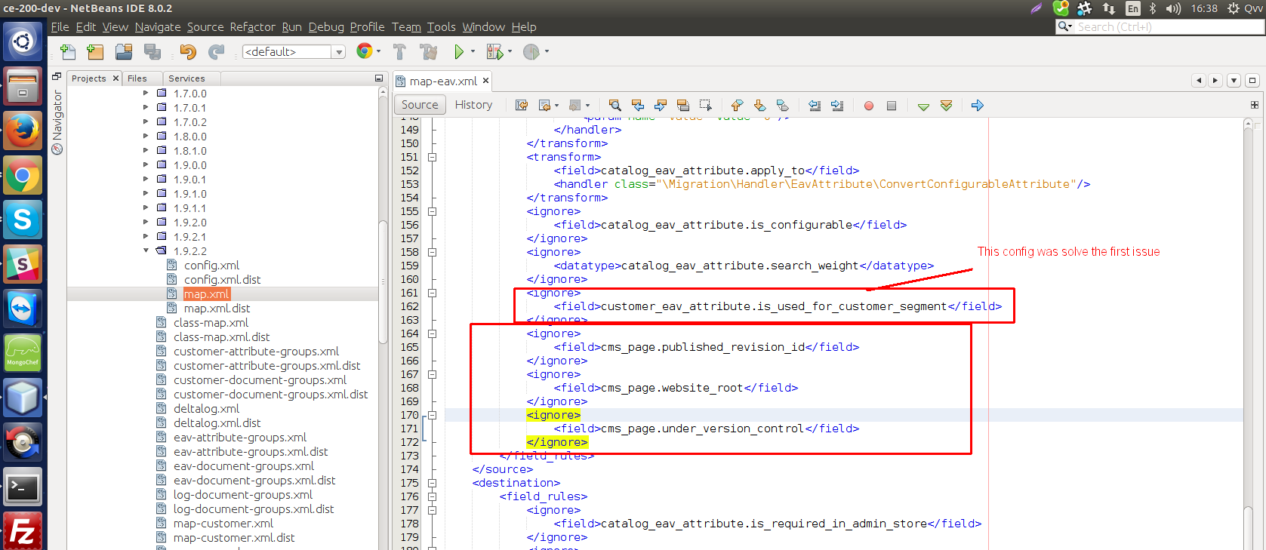Click the Save All toolbar icon
The height and width of the screenshot is (550, 1266).
point(152,52)
